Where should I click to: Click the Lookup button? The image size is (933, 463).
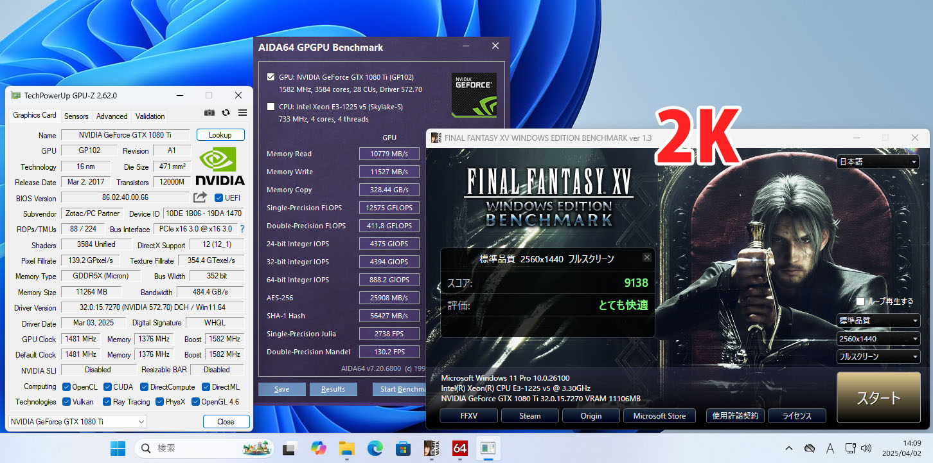pos(220,135)
